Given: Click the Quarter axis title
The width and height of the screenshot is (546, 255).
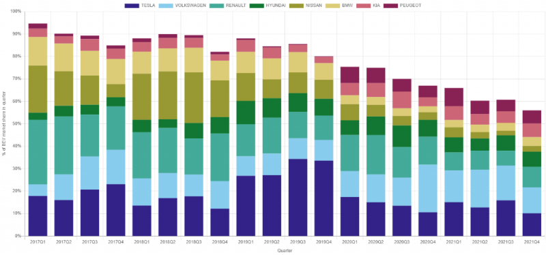Looking at the screenshot, I should click(285, 250).
